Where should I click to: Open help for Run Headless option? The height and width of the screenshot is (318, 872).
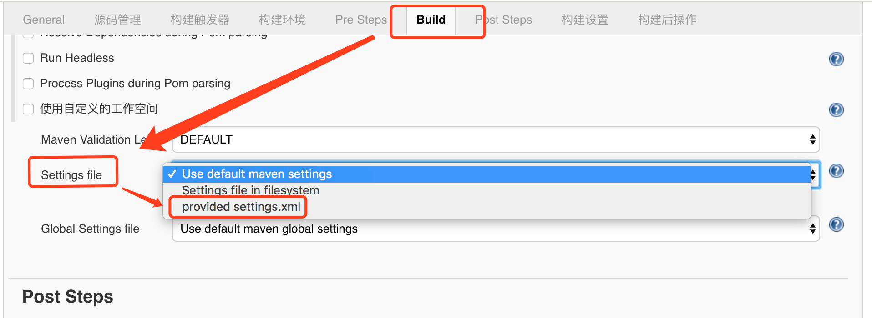837,59
